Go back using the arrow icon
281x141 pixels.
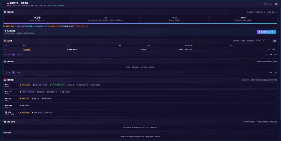coord(4,4)
